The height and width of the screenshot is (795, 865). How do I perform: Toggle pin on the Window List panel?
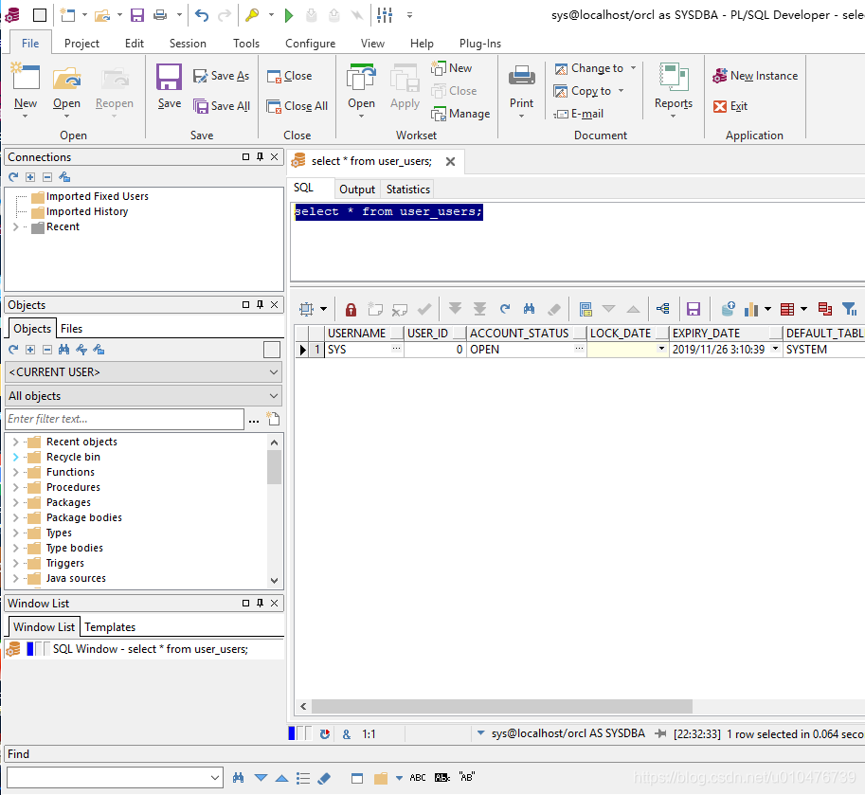click(260, 603)
